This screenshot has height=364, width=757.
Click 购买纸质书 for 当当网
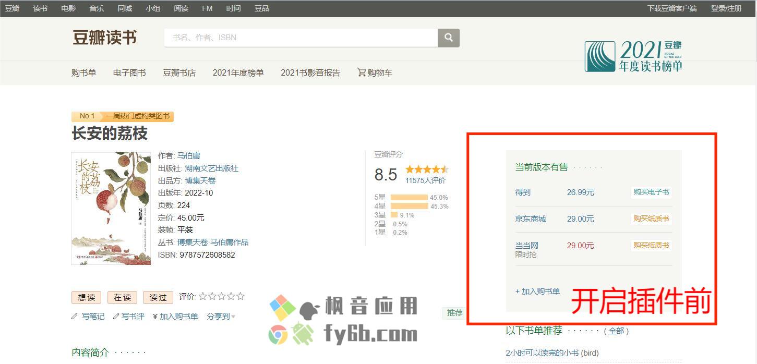(x=651, y=245)
